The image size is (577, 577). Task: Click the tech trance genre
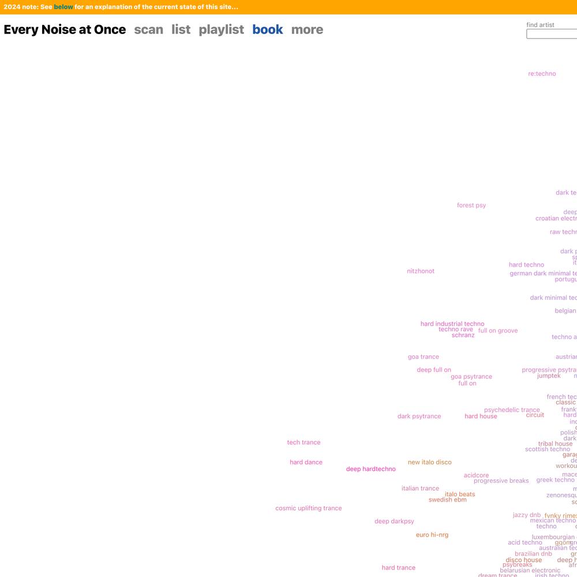pos(304,443)
